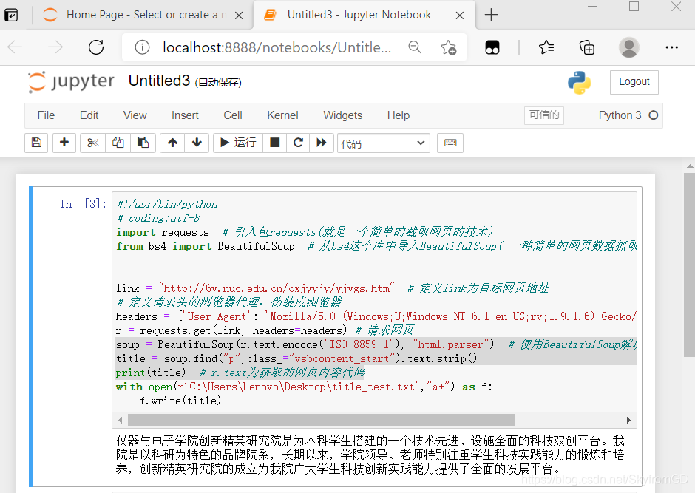This screenshot has height=493, width=695.
Task: View site information icon
Action: click(142, 47)
